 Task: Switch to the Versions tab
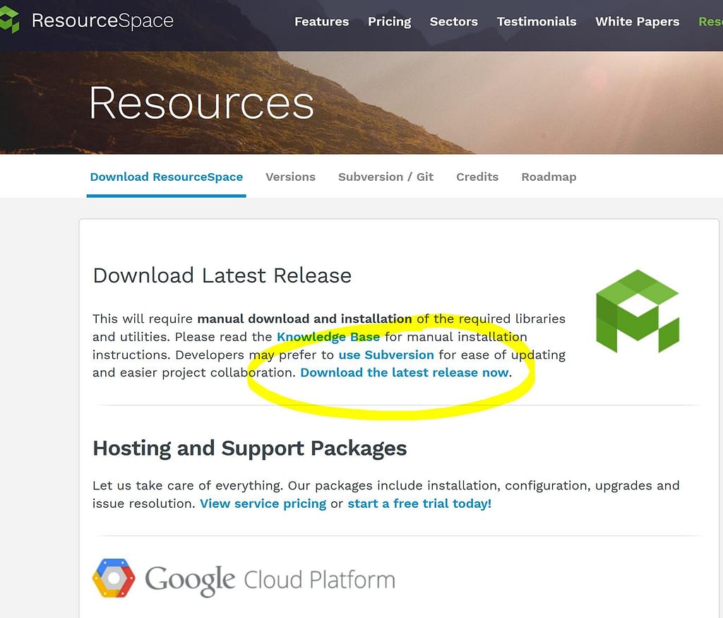[x=290, y=177]
